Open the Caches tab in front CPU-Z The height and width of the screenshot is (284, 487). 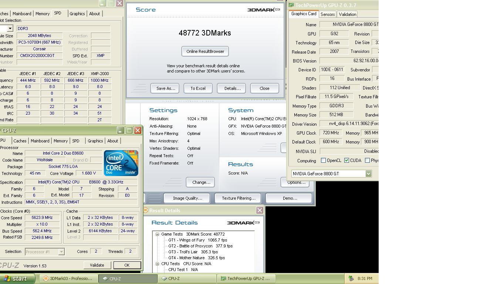coord(20,141)
